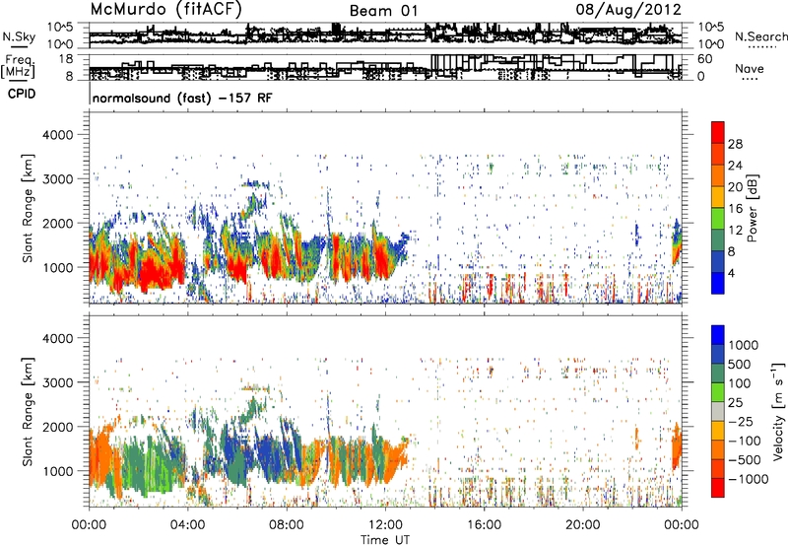Click the '04:00' time axis label
Screen dimensions: 788x546
click(x=187, y=525)
